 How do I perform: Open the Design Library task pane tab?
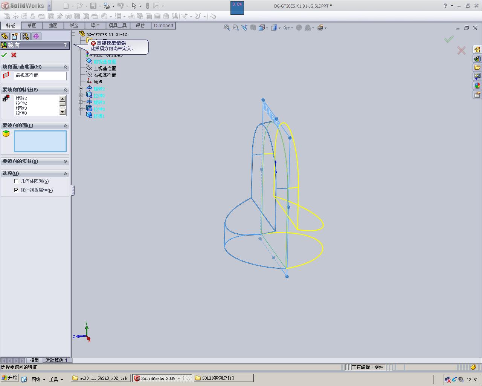477,59
